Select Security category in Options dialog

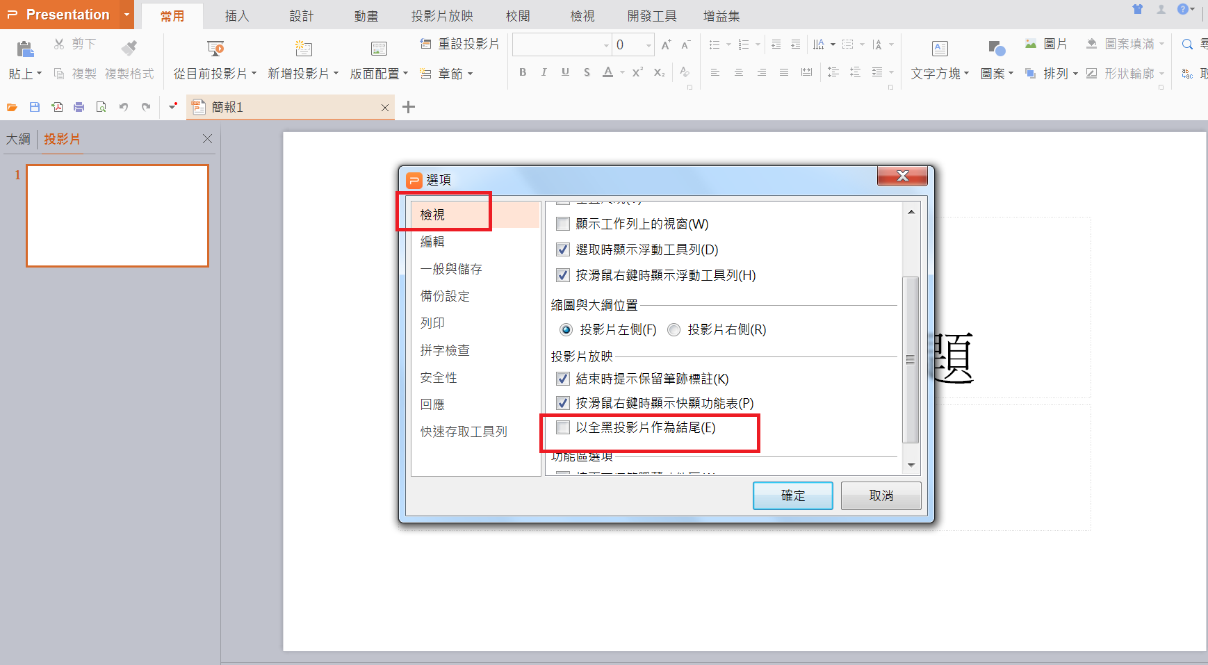tap(439, 377)
